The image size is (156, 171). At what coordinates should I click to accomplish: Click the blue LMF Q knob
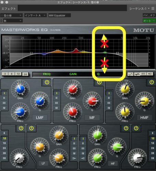(40, 101)
